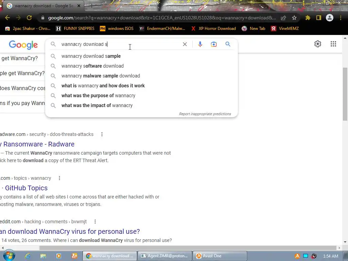Close the wannacry download tab
This screenshot has height=261, width=348.
click(79, 6)
